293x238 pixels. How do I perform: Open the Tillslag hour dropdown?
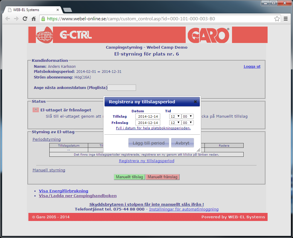[x=175, y=116]
